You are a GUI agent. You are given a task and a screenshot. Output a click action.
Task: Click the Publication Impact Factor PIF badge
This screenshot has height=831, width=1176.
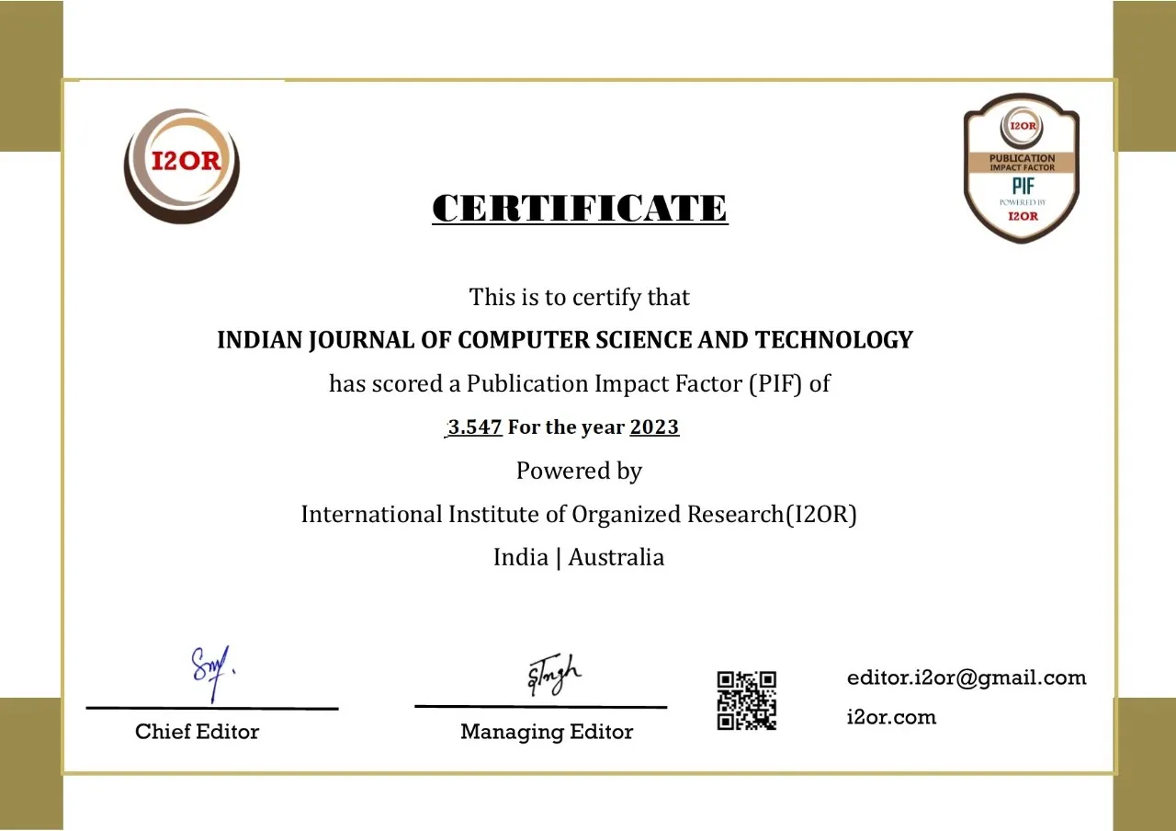point(1021,167)
